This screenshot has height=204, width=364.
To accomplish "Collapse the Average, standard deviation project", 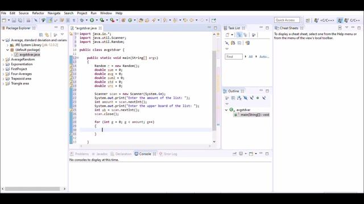I will [x=3, y=40].
